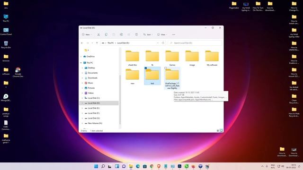Open the Task View icon on taskbar

110,166
